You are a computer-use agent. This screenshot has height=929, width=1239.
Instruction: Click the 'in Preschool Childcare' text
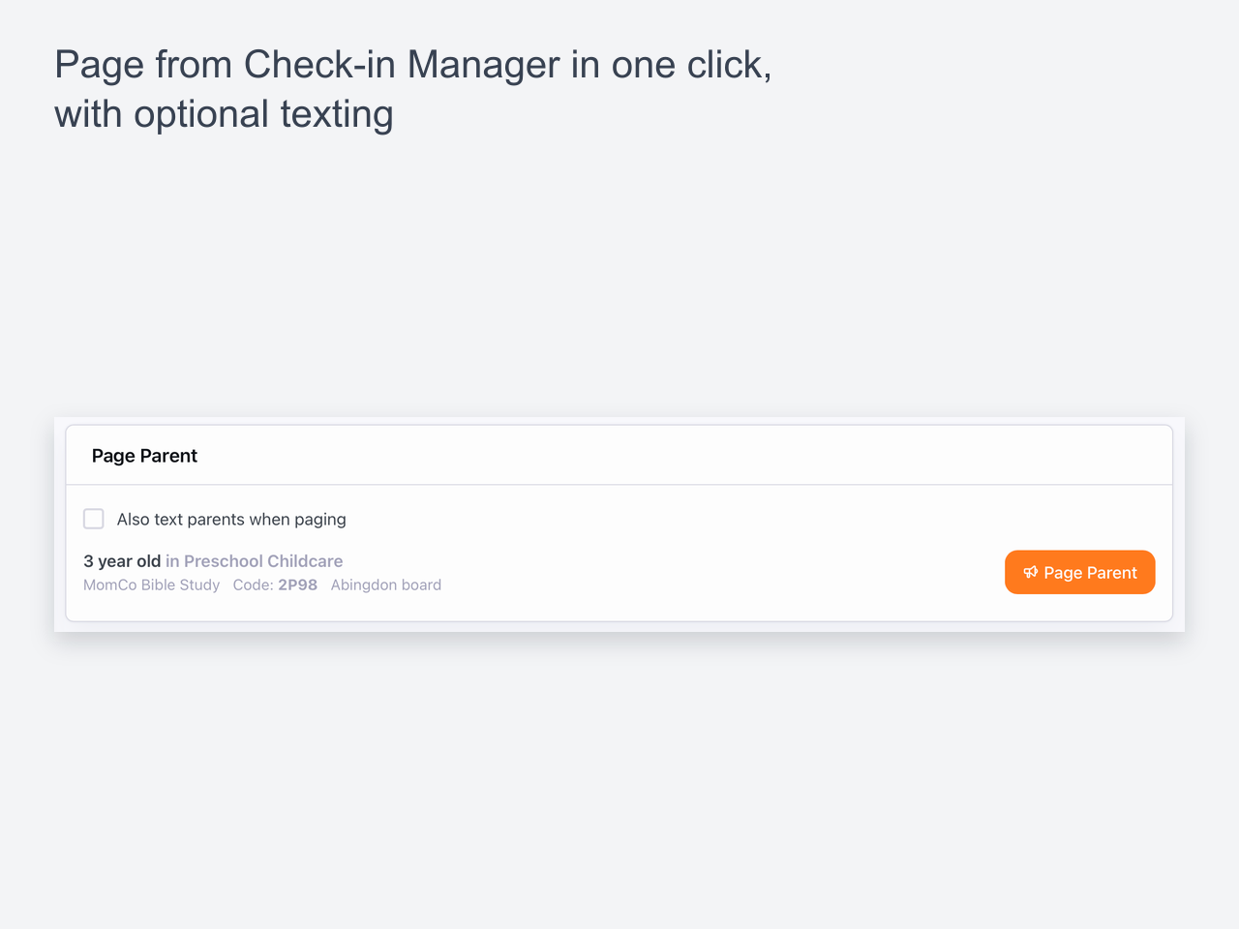(255, 561)
